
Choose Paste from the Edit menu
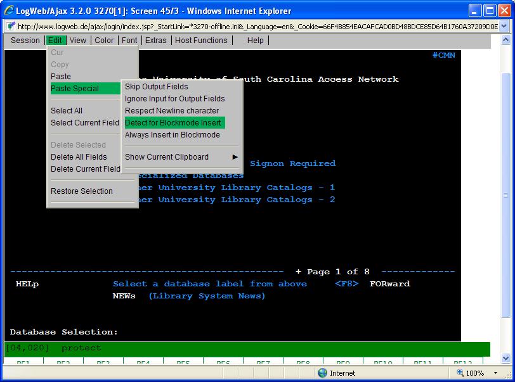61,77
